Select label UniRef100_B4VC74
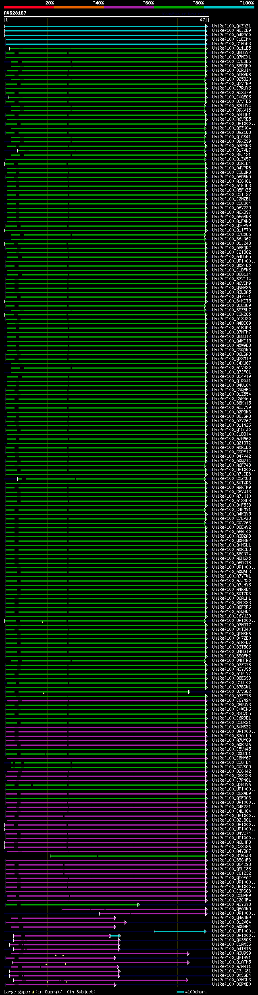This screenshot has width=258, height=995. (231, 834)
